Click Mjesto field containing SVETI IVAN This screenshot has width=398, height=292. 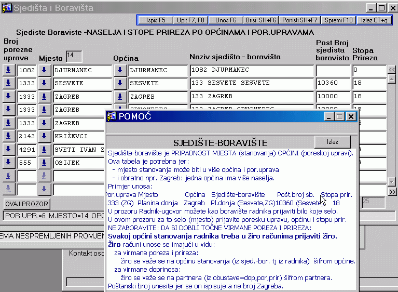[79, 150]
